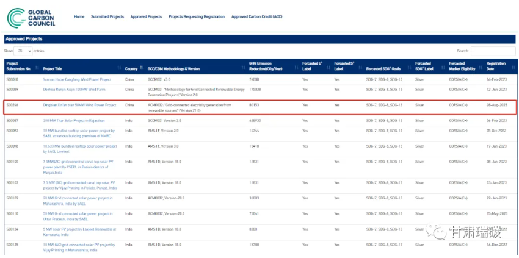Open Dingbian Xin'an bian 50MW Wind Power Project
The width and height of the screenshot is (519, 258).
79,105
